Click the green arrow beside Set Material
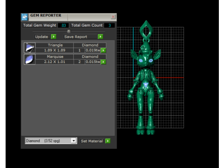Screen dimensions: 224x168 coord(108,141)
